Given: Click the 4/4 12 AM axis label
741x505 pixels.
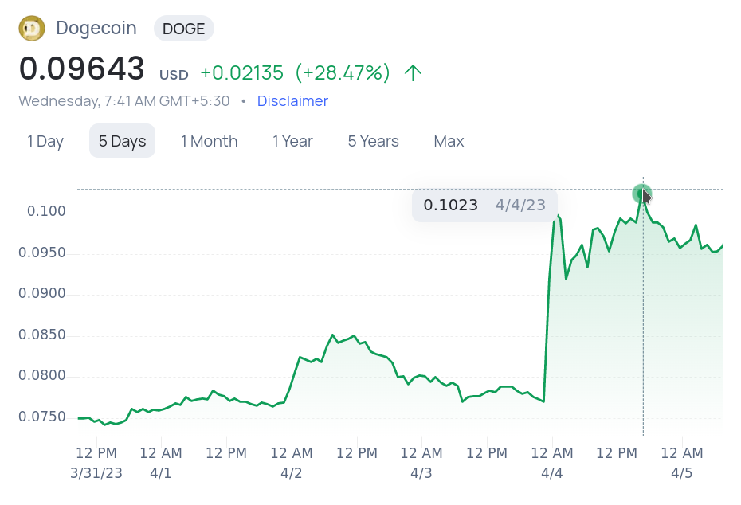Looking at the screenshot, I should point(552,463).
